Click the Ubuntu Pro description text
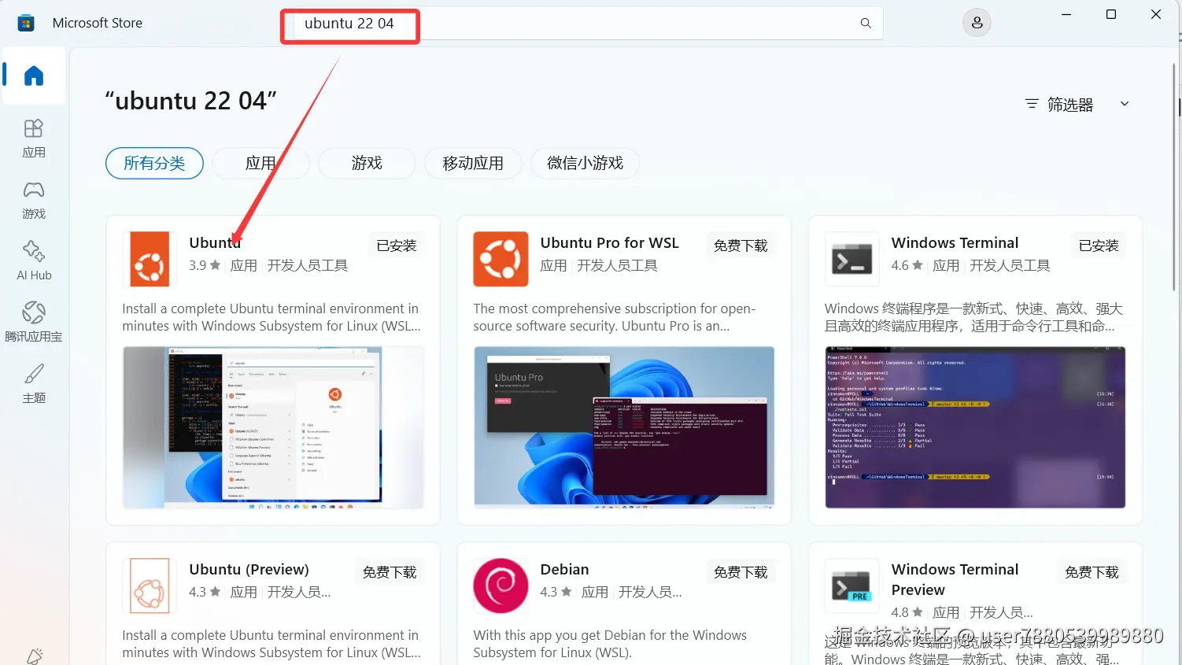The height and width of the screenshot is (665, 1182). [x=614, y=317]
